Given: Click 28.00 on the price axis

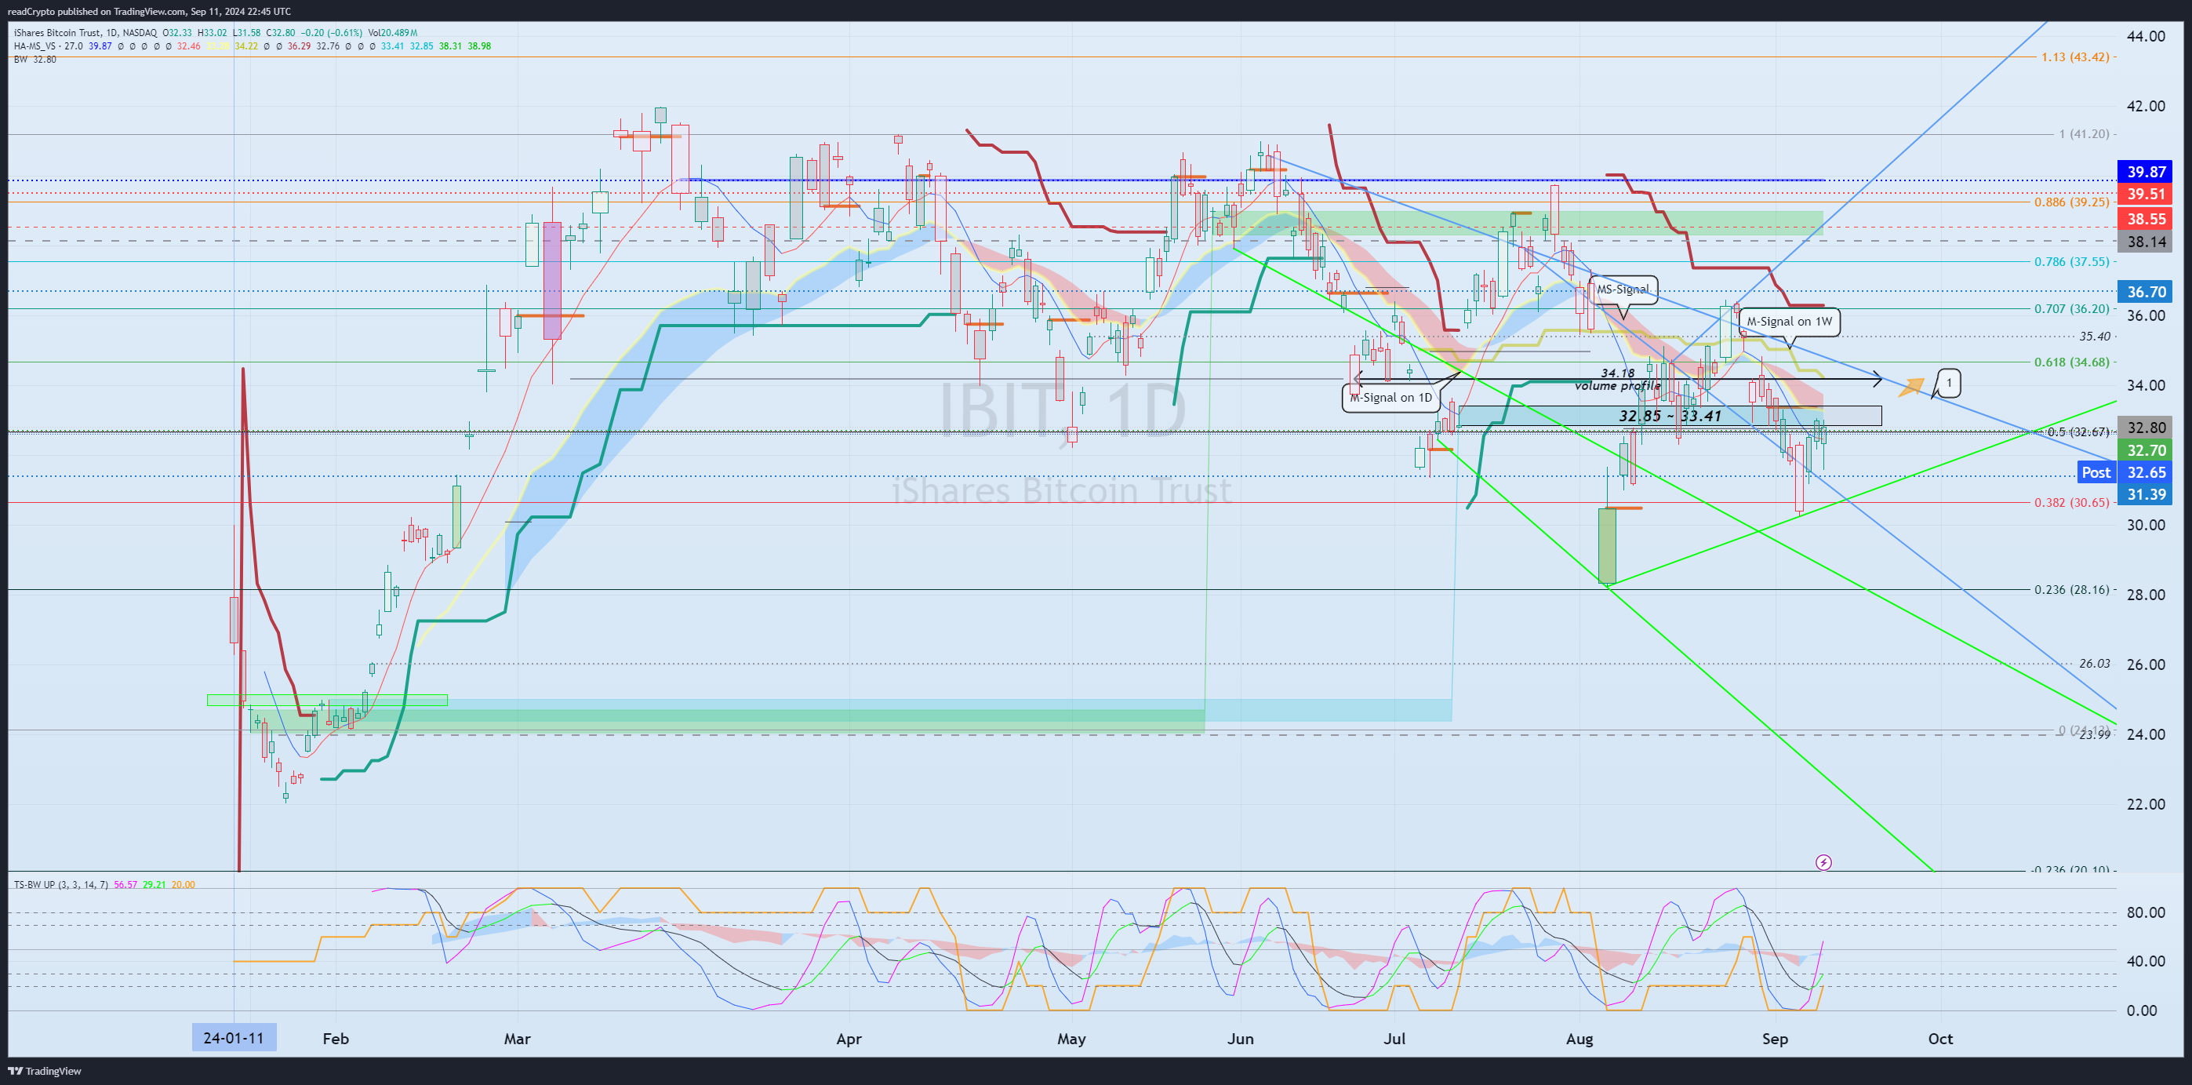Looking at the screenshot, I should coord(2146,595).
